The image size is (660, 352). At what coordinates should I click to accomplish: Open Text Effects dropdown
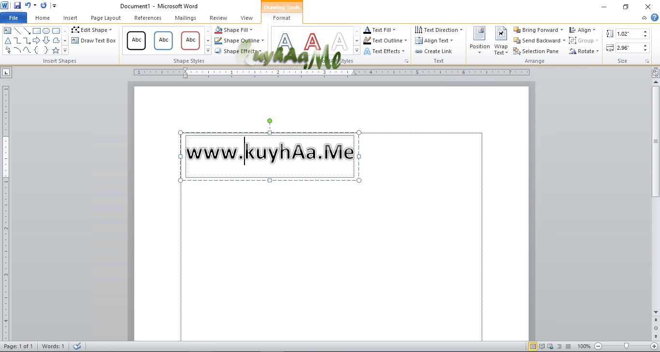pos(385,51)
